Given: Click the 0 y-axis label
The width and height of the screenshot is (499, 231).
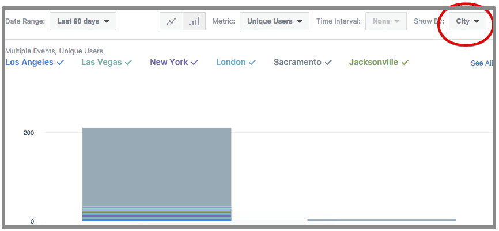Looking at the screenshot, I should pyautogui.click(x=32, y=221).
